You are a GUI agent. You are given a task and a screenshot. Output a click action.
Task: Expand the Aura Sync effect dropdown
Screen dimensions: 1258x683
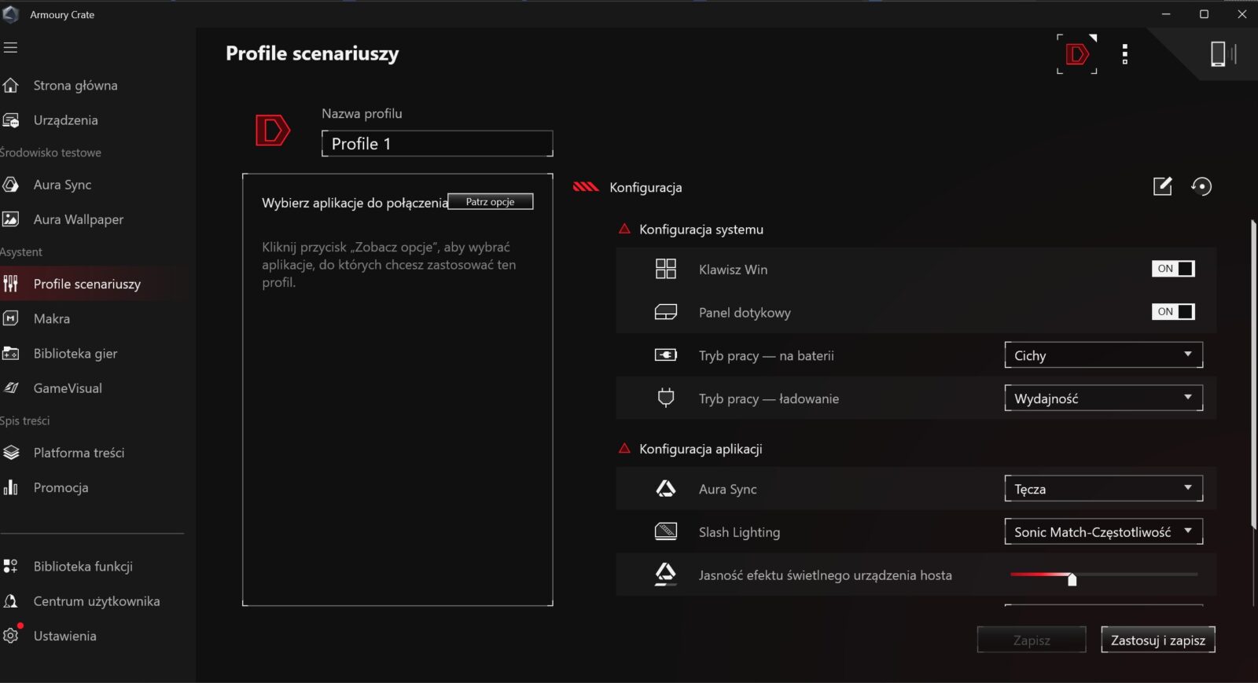point(1103,489)
